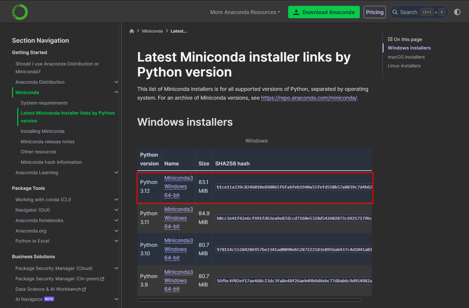Click the home icon in breadcrumb
Screen dimensions: 469x308
point(132,31)
